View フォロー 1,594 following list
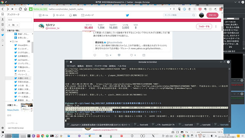This screenshot has height=138, width=245. tap(101, 26)
